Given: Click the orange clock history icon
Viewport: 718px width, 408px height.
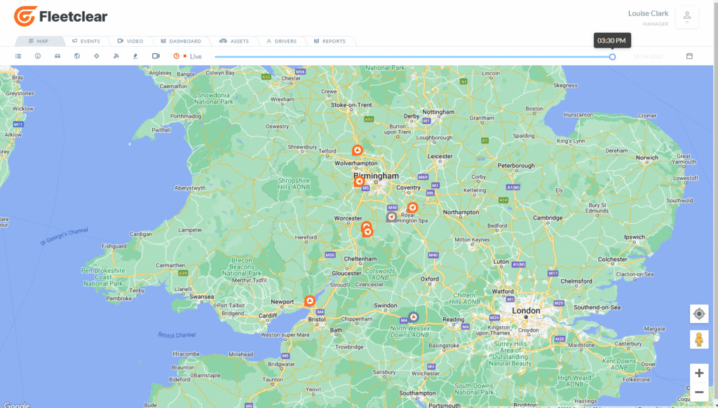Looking at the screenshot, I should coord(176,56).
